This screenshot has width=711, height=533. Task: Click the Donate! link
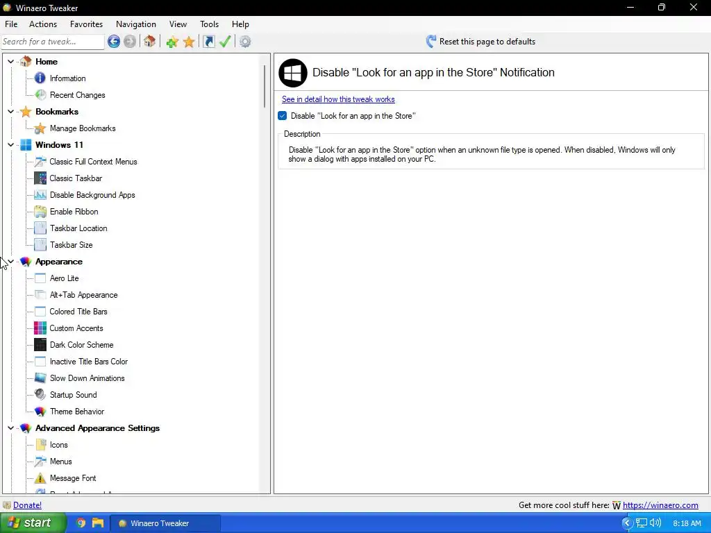click(27, 505)
